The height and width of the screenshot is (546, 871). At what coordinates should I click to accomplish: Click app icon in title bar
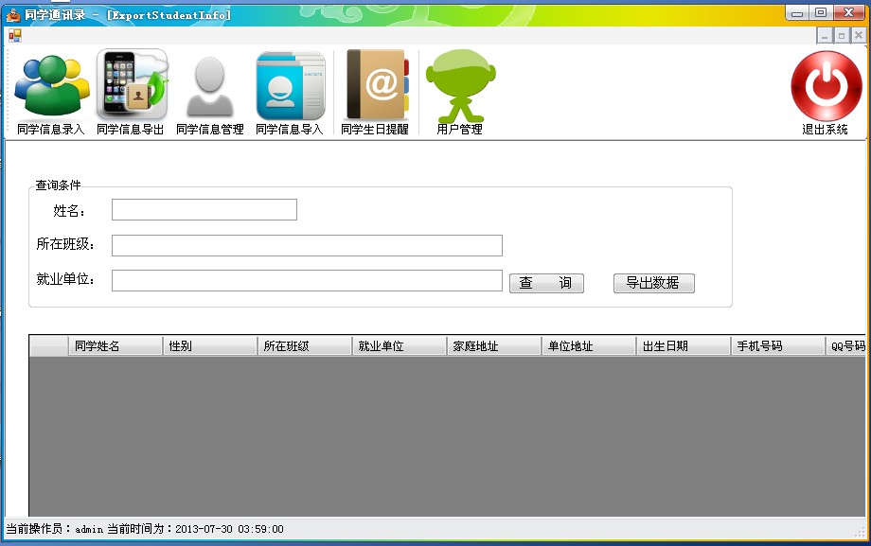tap(12, 15)
